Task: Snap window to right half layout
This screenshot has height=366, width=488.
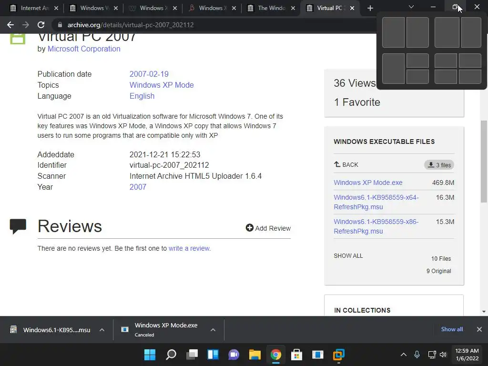Action: (417, 32)
